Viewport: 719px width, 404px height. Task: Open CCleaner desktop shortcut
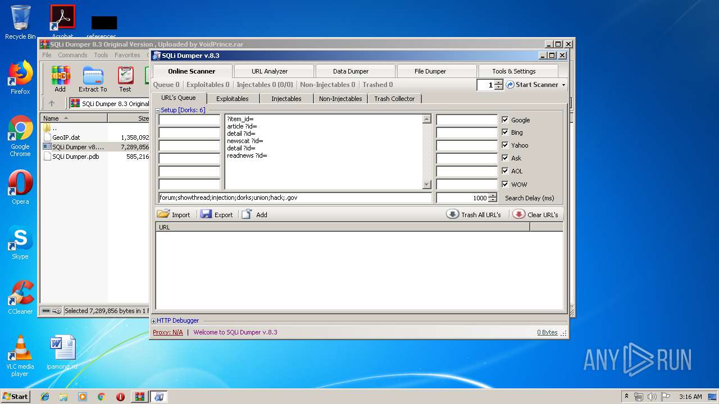[x=20, y=297]
